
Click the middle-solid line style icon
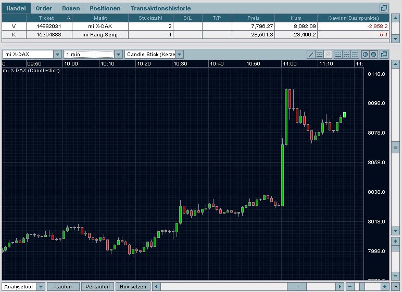pos(347,54)
